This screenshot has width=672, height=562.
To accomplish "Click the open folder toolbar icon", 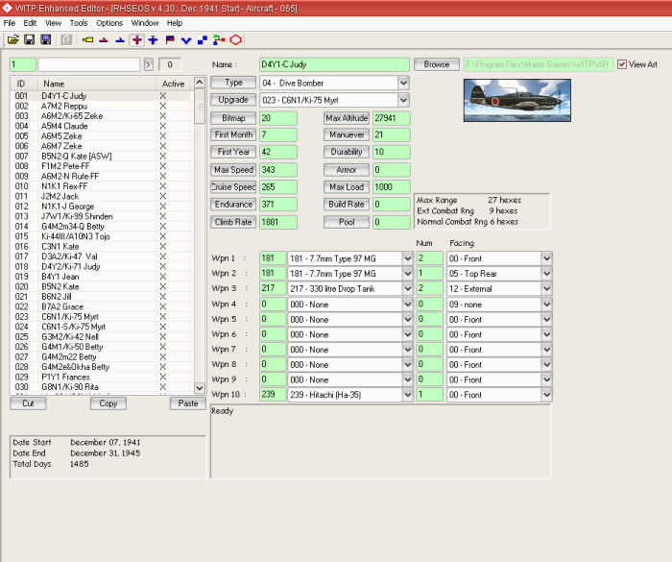I will [x=12, y=39].
